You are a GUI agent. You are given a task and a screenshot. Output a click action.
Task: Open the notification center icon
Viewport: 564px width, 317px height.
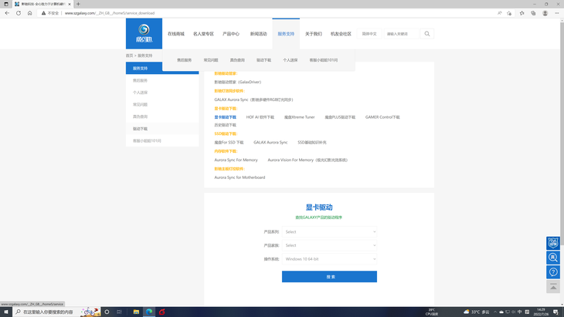[x=556, y=312]
